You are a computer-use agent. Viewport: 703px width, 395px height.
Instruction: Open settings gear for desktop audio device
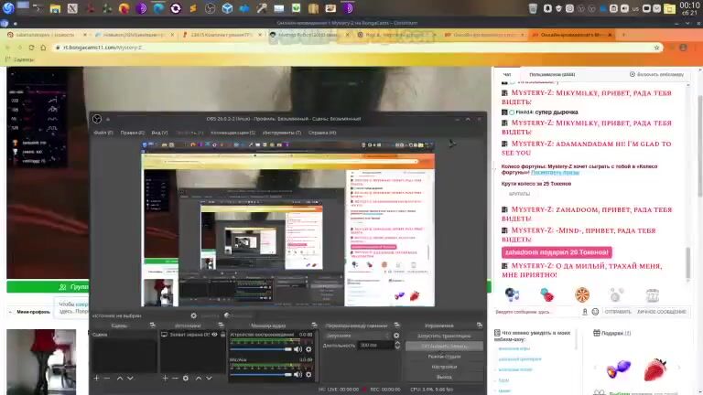[x=308, y=348]
